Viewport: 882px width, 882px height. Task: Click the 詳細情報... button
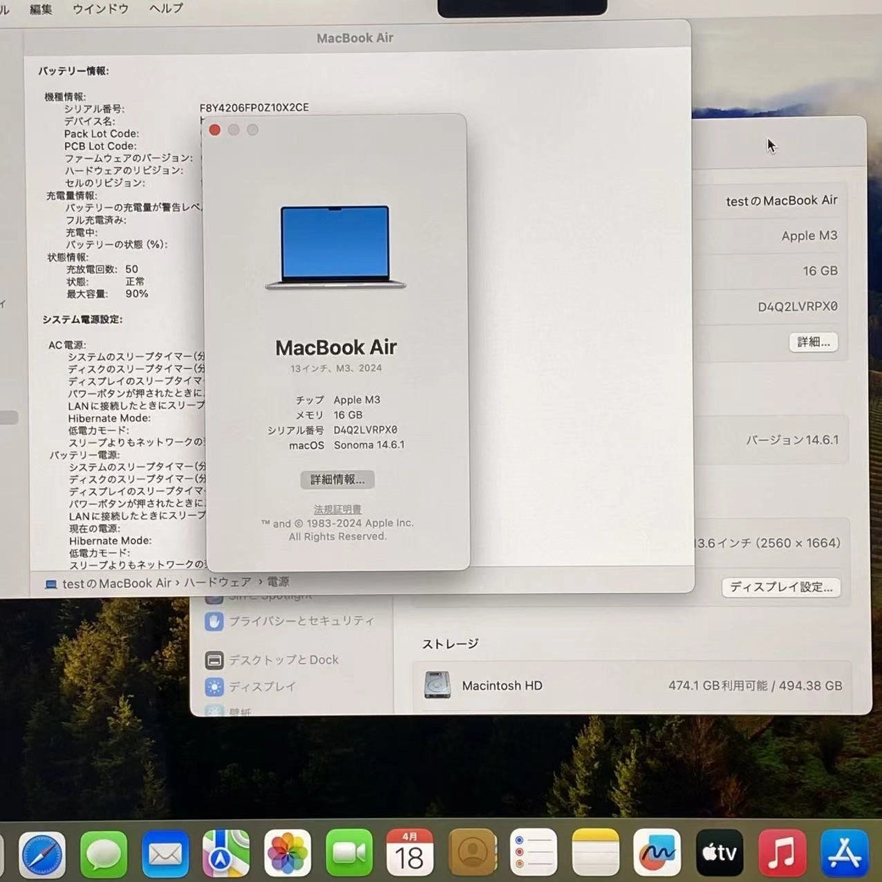(x=337, y=480)
